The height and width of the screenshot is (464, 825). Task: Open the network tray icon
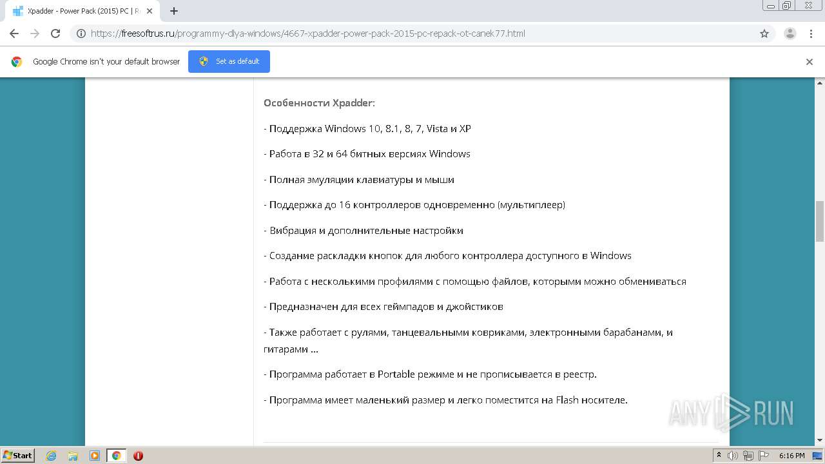748,456
